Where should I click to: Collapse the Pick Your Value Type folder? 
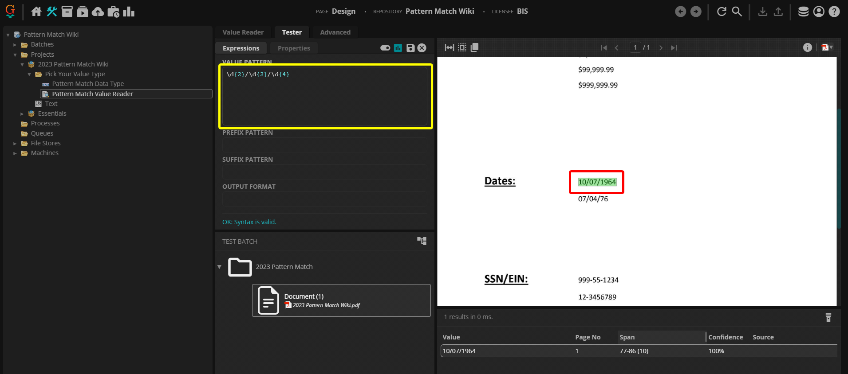pos(29,74)
